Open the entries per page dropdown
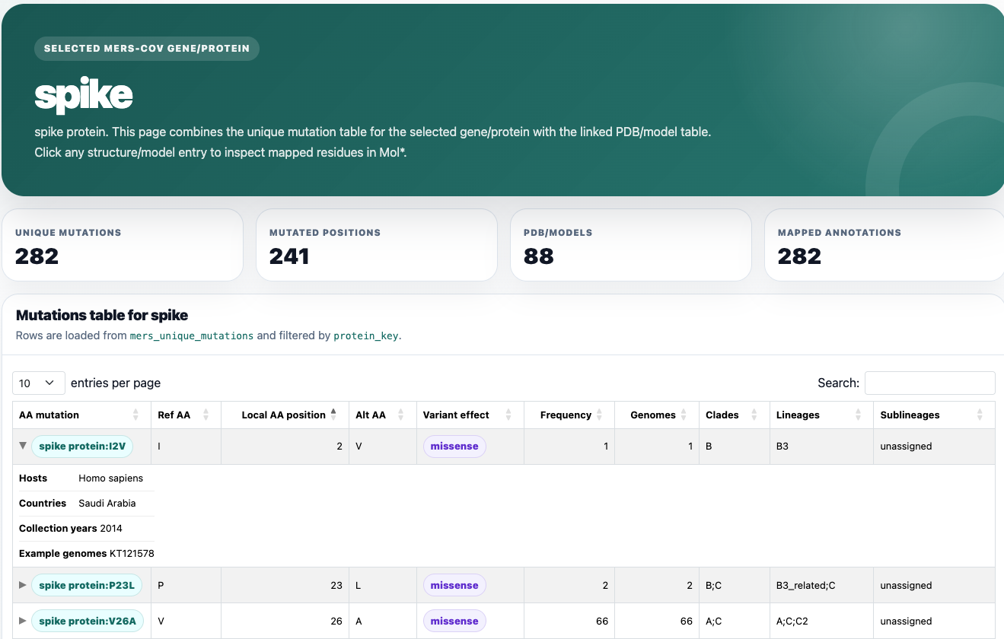This screenshot has width=1004, height=639. pos(39,383)
